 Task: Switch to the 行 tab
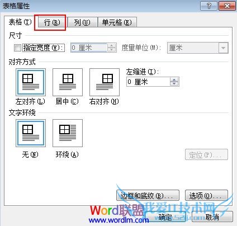(x=52, y=22)
